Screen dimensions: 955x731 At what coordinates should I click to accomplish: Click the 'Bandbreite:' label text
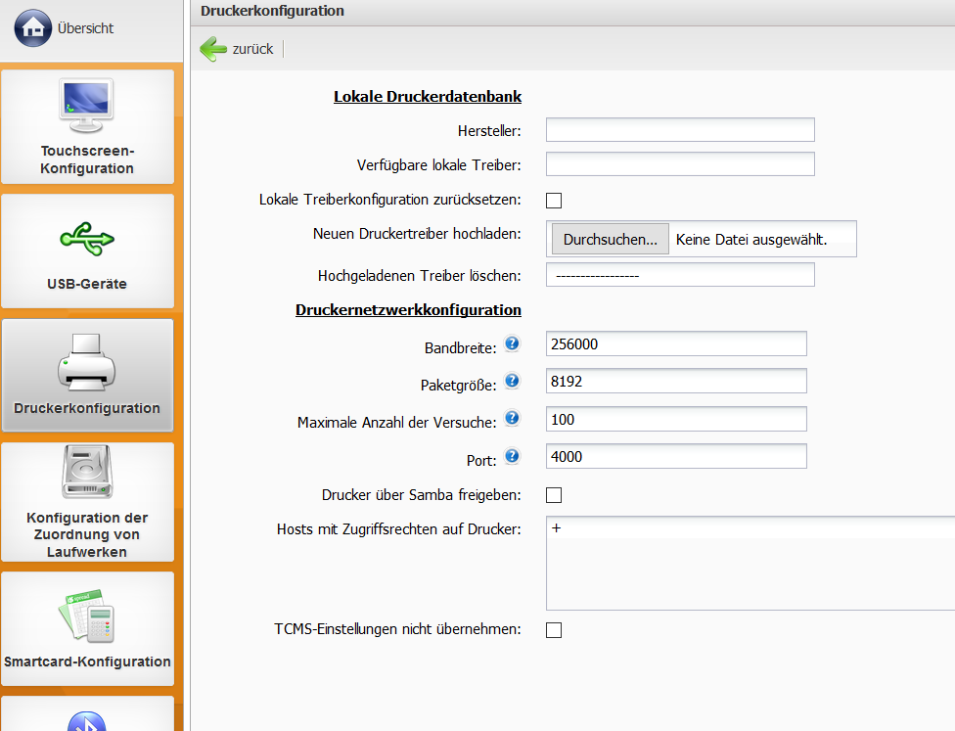coord(461,347)
